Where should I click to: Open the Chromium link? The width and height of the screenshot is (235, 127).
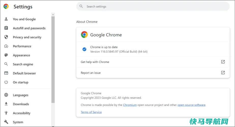coord(130,105)
